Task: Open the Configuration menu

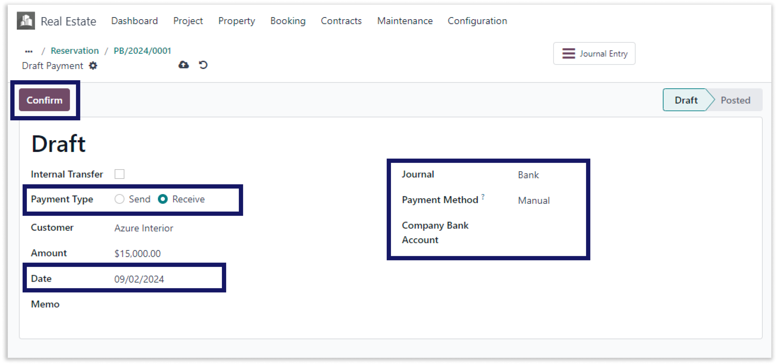Action: (477, 21)
